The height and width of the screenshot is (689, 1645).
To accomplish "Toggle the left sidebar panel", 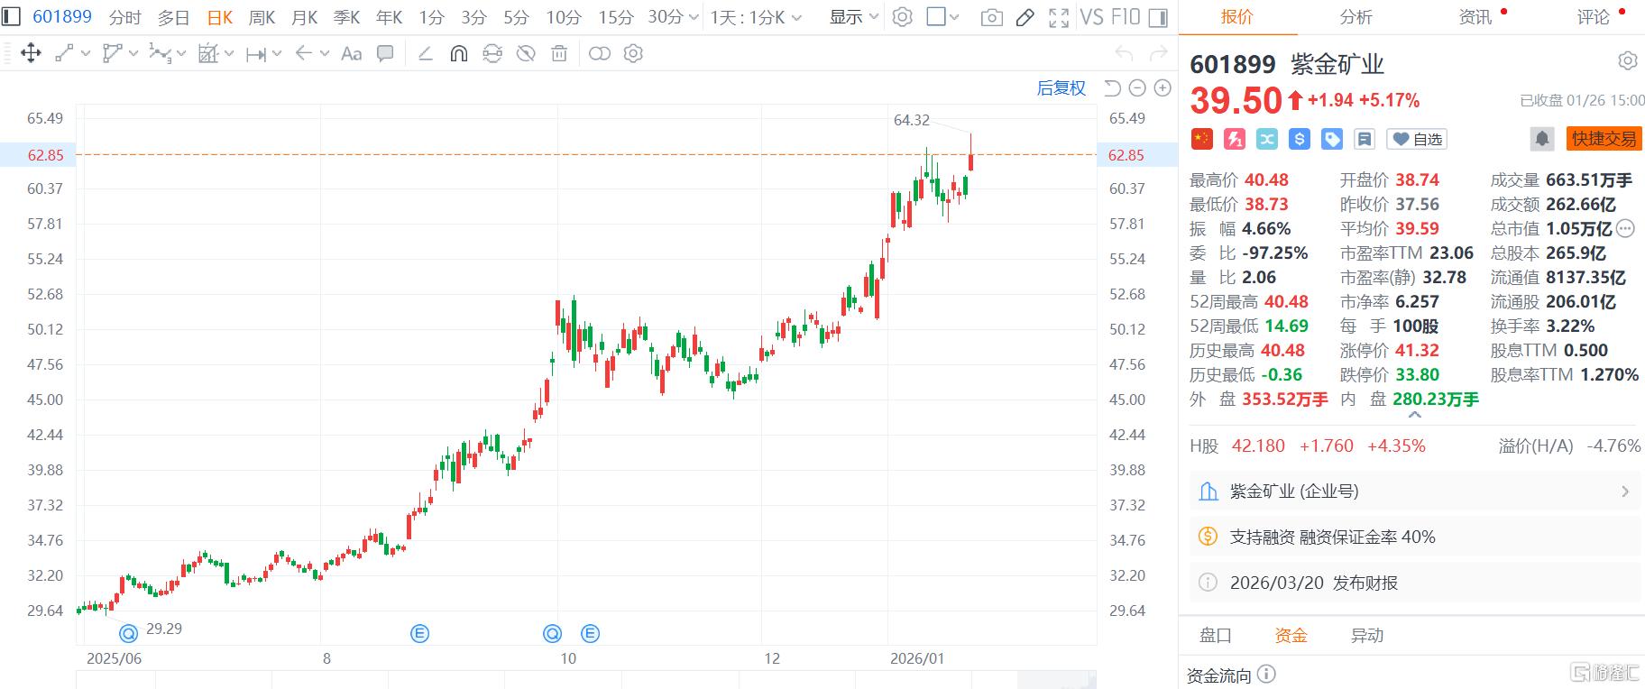I will point(12,17).
